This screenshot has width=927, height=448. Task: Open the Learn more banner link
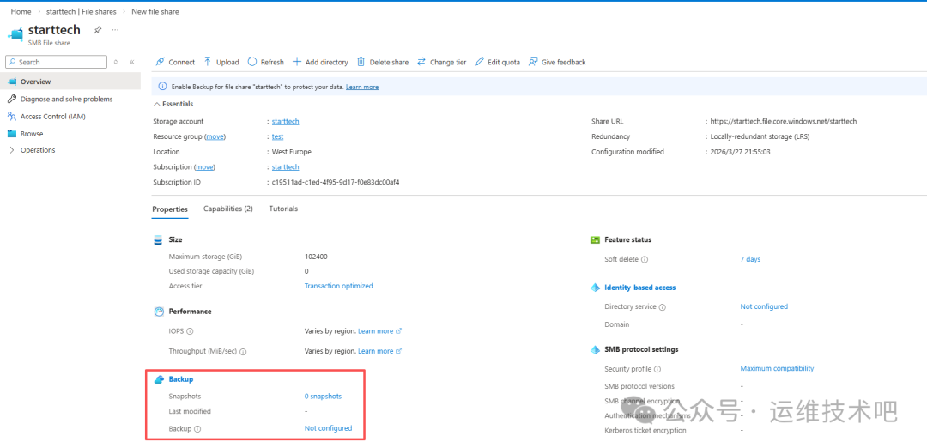[x=362, y=87]
